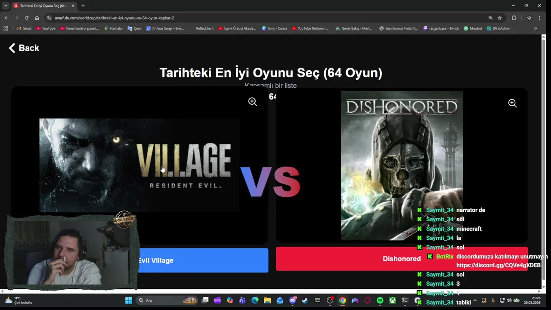551x310 pixels.
Task: Open AI Face Swap bookmark
Action: (x=165, y=28)
